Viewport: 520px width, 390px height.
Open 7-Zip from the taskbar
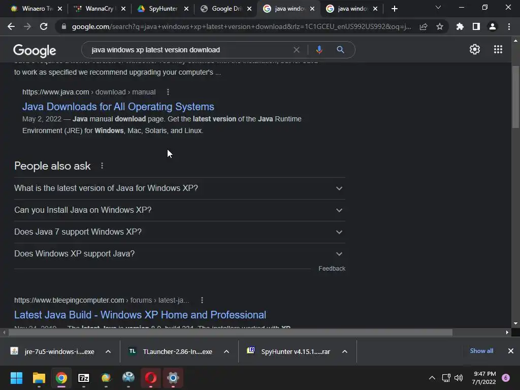pyautogui.click(x=84, y=378)
